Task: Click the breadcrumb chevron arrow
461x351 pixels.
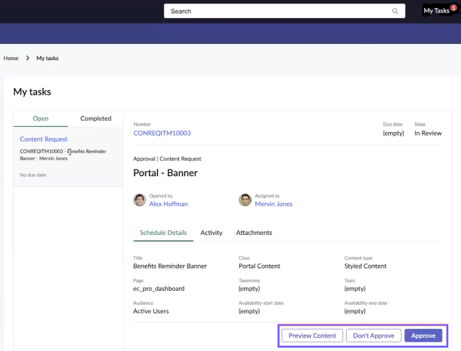Action: pyautogui.click(x=27, y=58)
